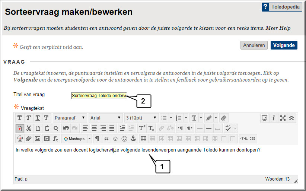Viewport: 306px width, 191px height.
Task: Apply italic formatting to the text
Action: (x=29, y=118)
